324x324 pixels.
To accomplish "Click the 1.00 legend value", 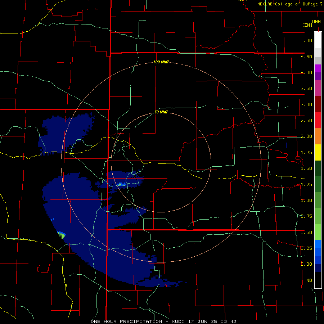I will [x=306, y=201].
